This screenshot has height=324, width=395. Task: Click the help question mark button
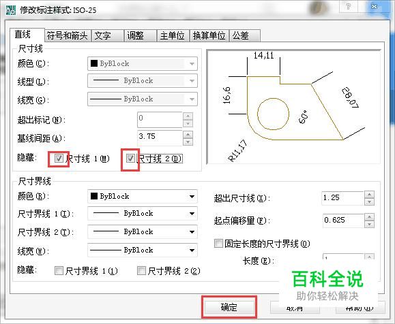pos(349,6)
